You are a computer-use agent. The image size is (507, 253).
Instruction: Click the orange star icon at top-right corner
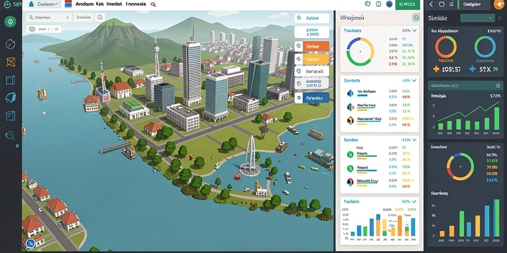tap(499, 4)
